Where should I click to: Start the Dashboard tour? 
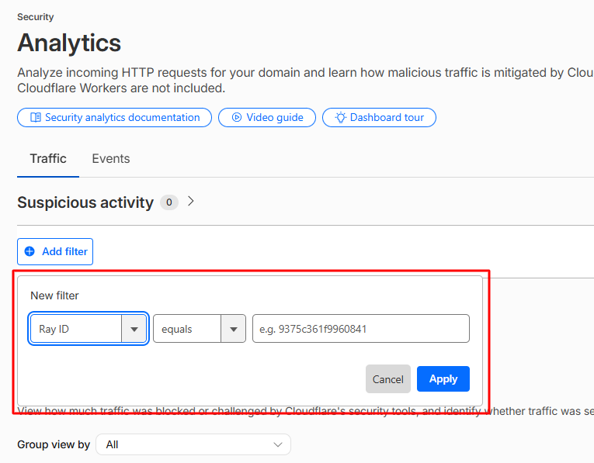(379, 118)
